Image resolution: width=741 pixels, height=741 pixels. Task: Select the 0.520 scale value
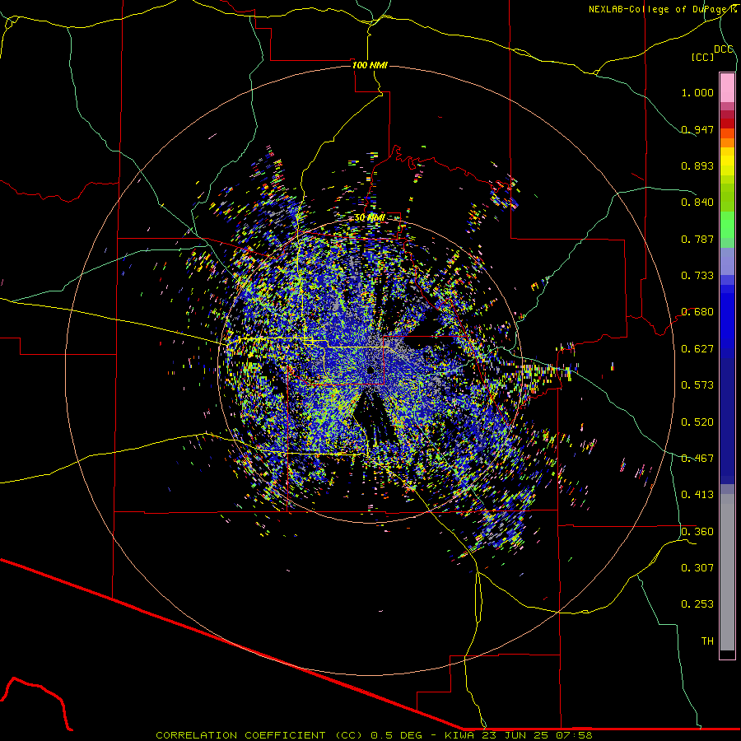click(697, 422)
